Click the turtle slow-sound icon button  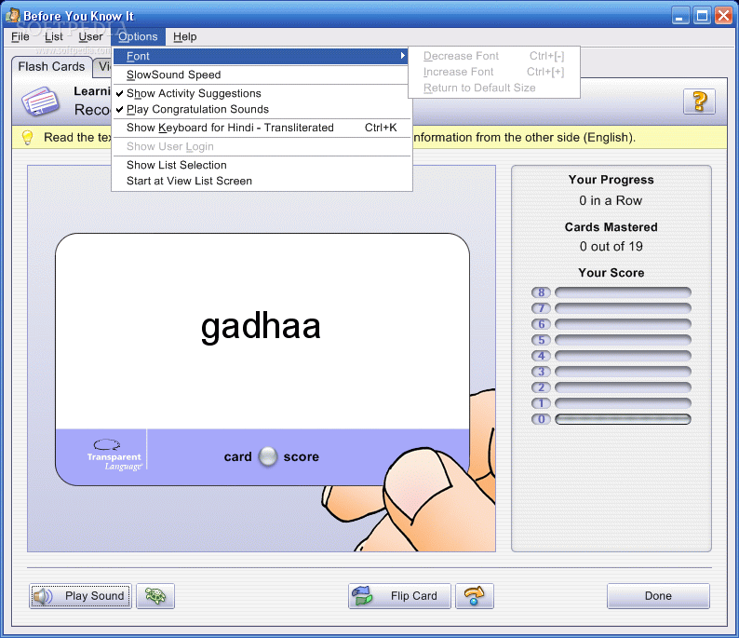(155, 596)
